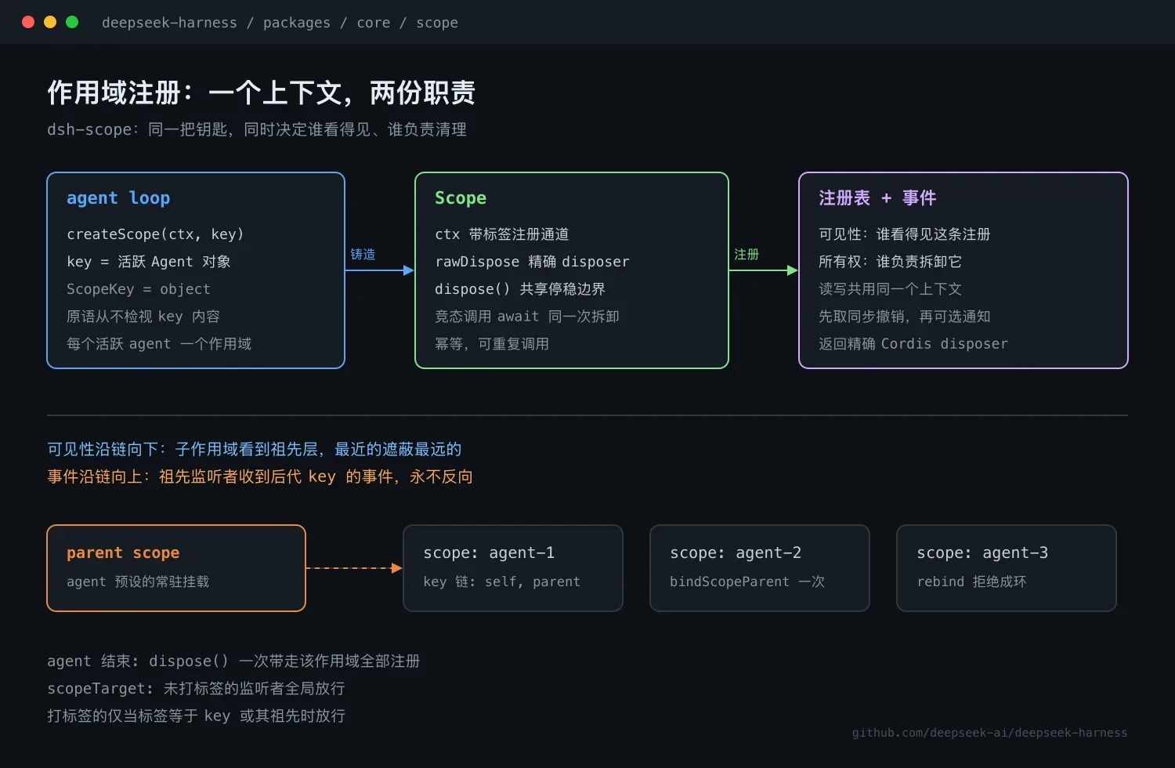Click the bindScopeParent 一次 text

click(747, 581)
